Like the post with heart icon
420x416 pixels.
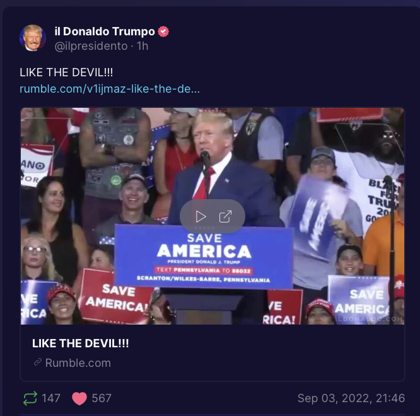coord(79,398)
